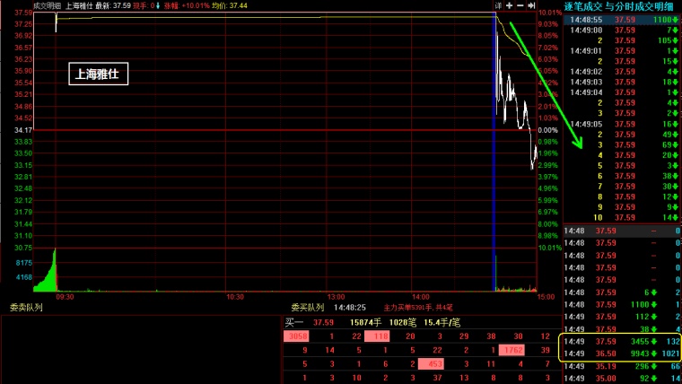Select the 14:48 minute row with volume 1100
Screen dimensions: 682x384
point(623,304)
